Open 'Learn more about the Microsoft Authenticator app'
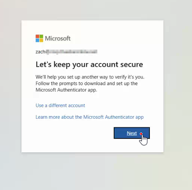This screenshot has width=192, height=190. (89, 117)
